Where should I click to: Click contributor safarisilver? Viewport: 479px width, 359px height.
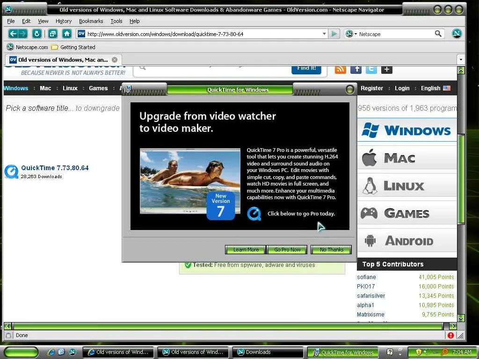pos(371,296)
